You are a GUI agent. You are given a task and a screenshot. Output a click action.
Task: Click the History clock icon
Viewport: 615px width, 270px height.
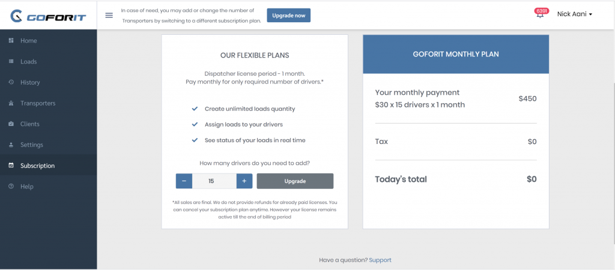pos(11,82)
